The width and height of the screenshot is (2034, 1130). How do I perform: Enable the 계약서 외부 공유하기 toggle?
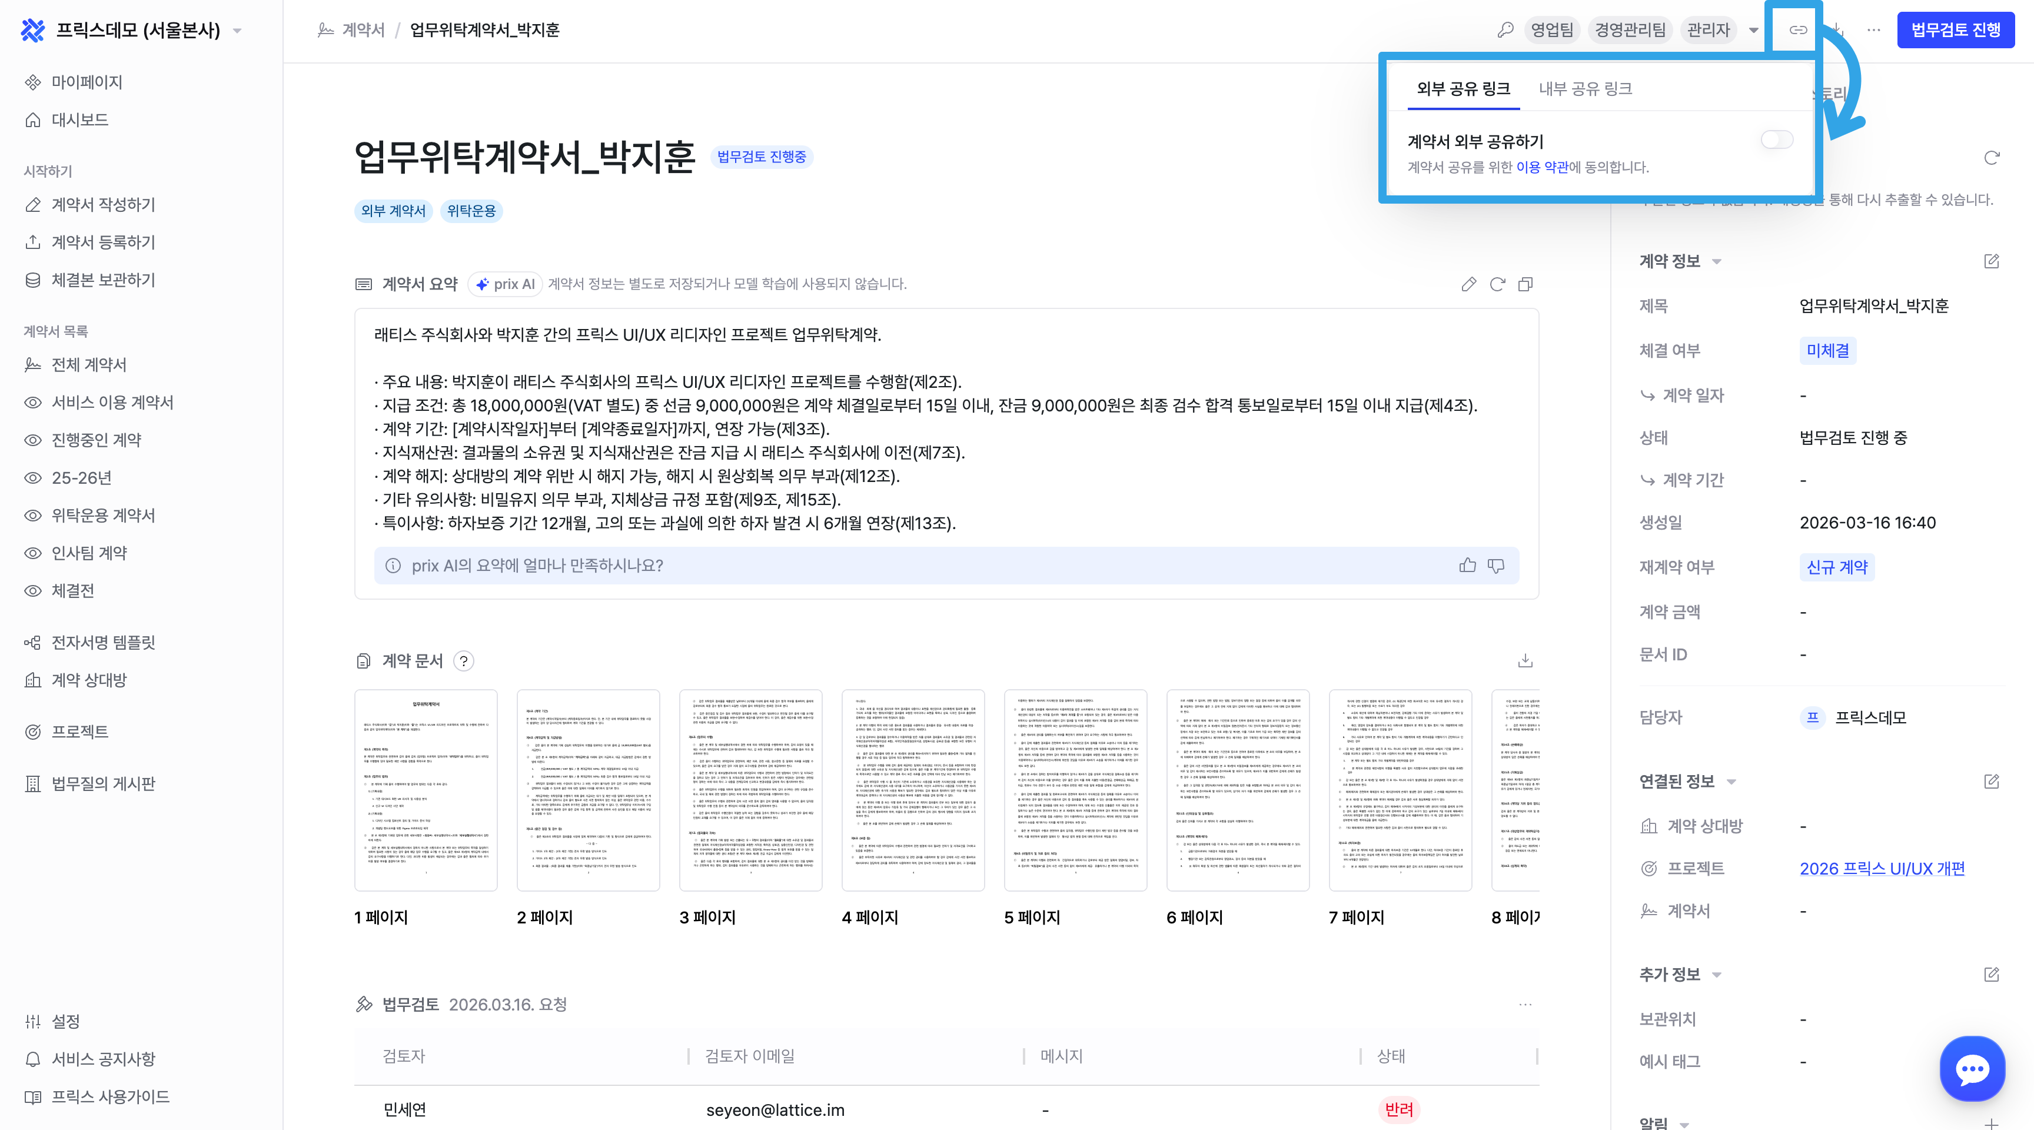click(1777, 139)
